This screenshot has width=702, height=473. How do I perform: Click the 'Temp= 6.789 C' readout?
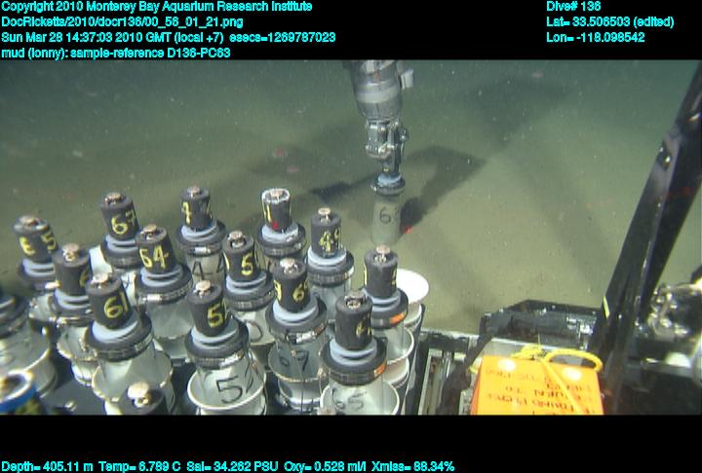(139, 467)
